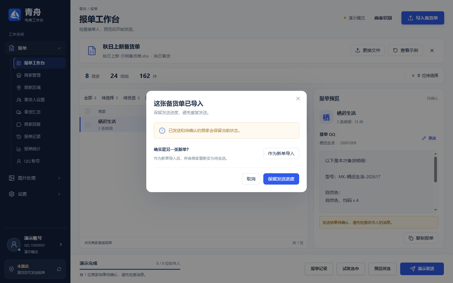Toggle the 栖迟生活 row checkbox
The image size is (453, 283).
click(88, 125)
